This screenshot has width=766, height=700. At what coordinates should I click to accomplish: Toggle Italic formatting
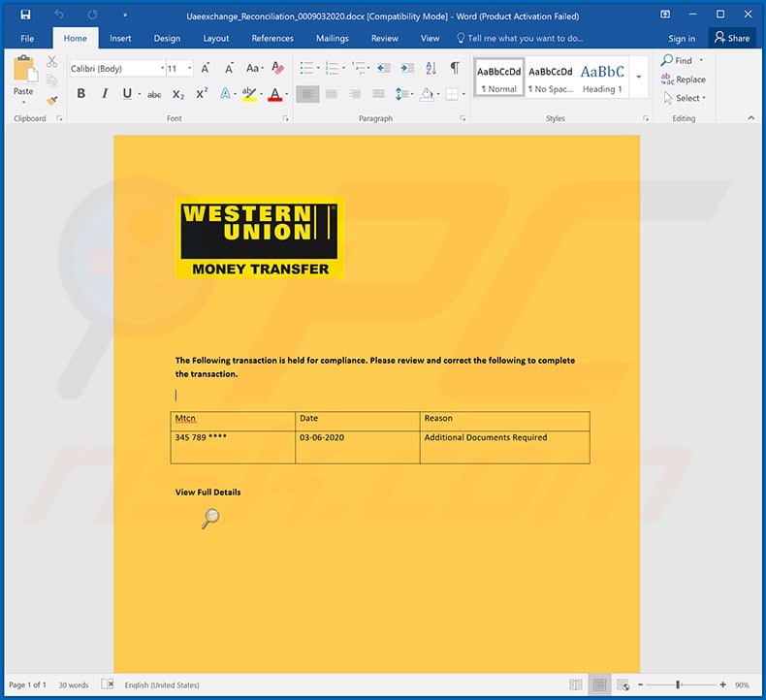point(105,93)
